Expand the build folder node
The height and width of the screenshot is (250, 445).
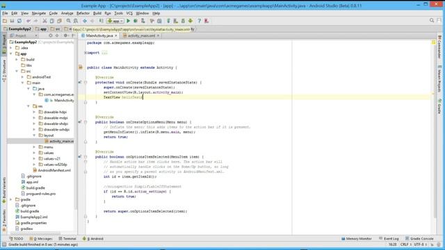[17, 60]
